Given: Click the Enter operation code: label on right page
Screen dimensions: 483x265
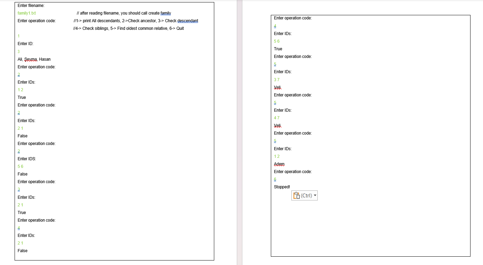Looking at the screenshot, I should [292, 18].
